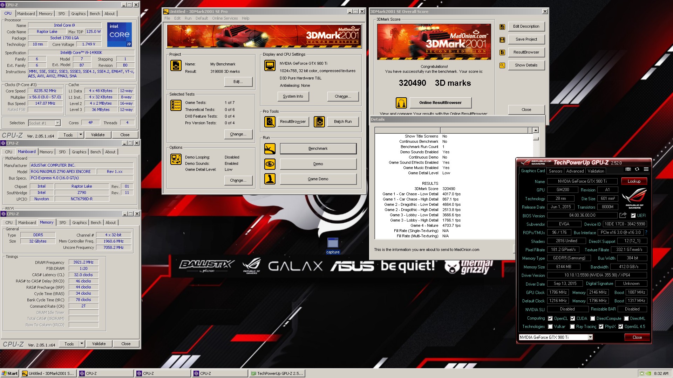Click the Bus Interface question mark in GPU-Z
Viewport: 673px width, 378px height.
click(x=646, y=232)
